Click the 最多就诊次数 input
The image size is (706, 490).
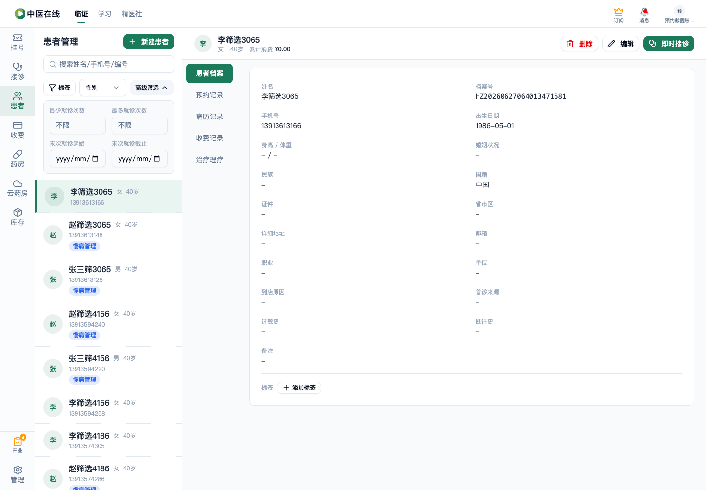tap(140, 125)
